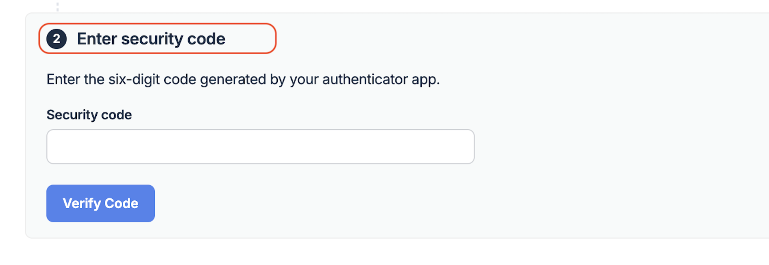This screenshot has height=265, width=769.
Task: Click the first word "Enter" of the instructions
Action: coord(63,79)
